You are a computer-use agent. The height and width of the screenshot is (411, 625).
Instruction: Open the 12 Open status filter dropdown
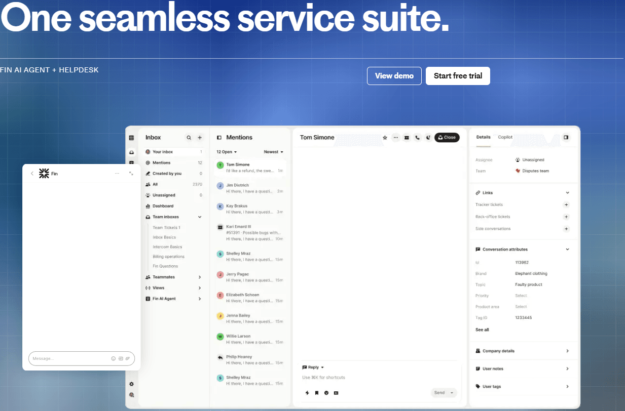tap(227, 152)
